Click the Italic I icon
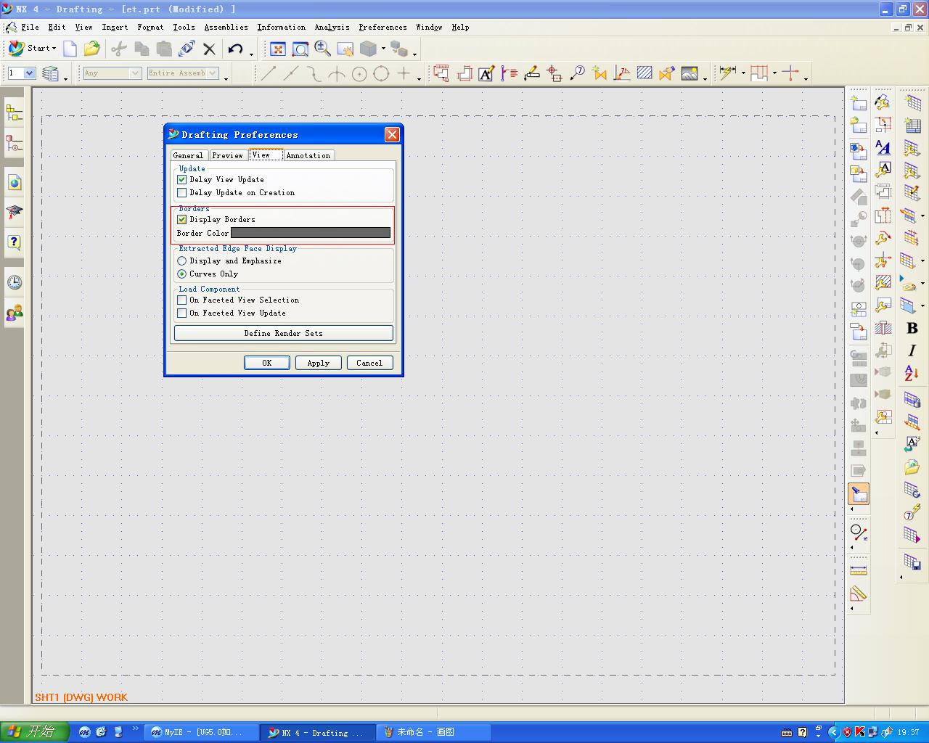 point(912,351)
